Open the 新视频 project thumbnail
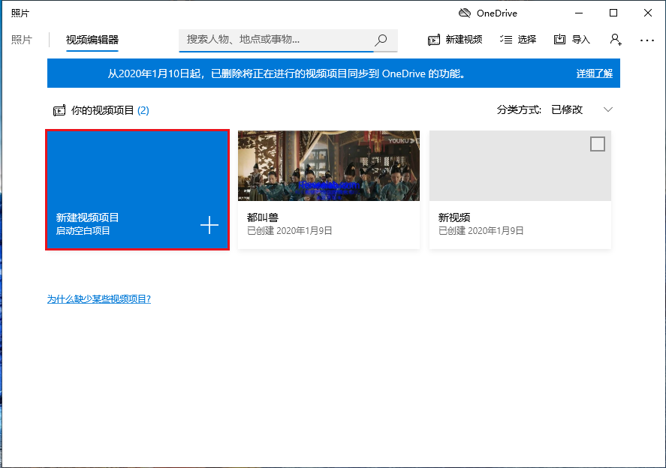The width and height of the screenshot is (666, 468). 520,166
